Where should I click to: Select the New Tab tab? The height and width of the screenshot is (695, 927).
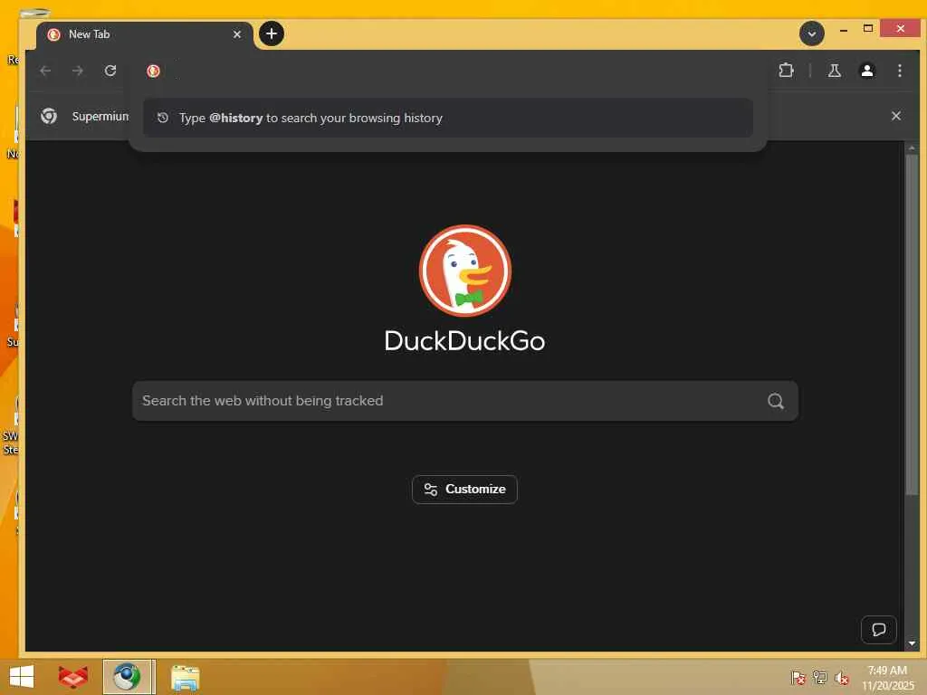(x=145, y=34)
